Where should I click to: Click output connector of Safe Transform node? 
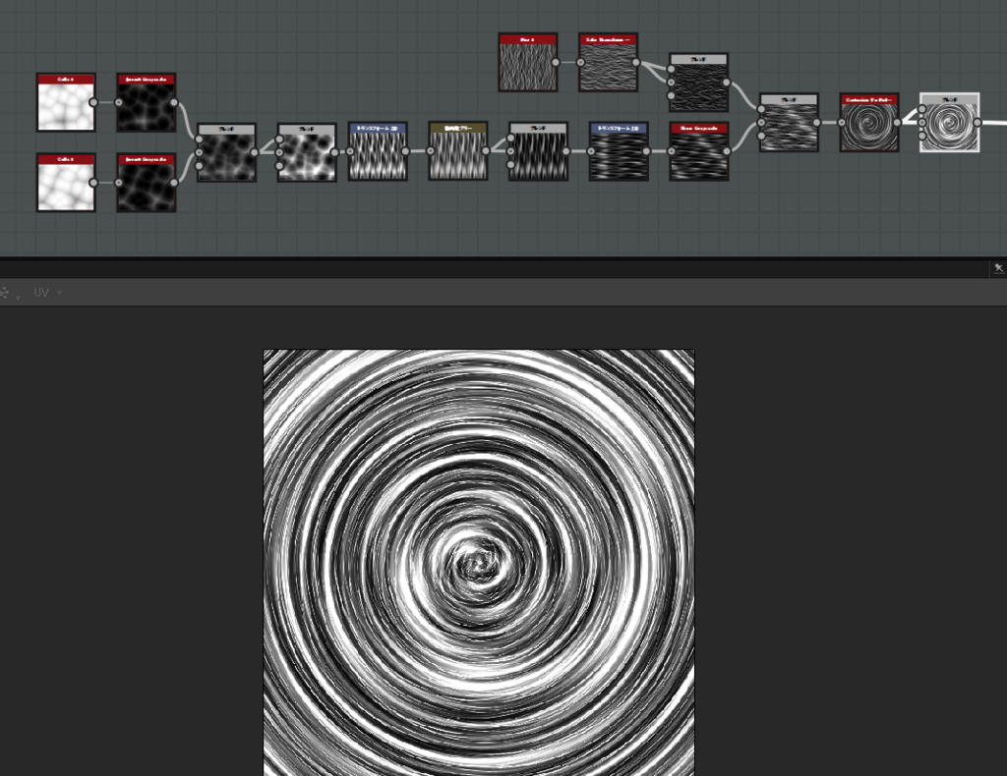coord(636,62)
